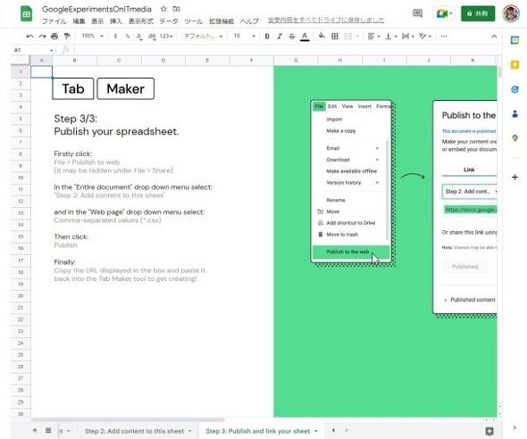Toggle strikethrough formatting
The height and width of the screenshot is (439, 527).
(292, 36)
